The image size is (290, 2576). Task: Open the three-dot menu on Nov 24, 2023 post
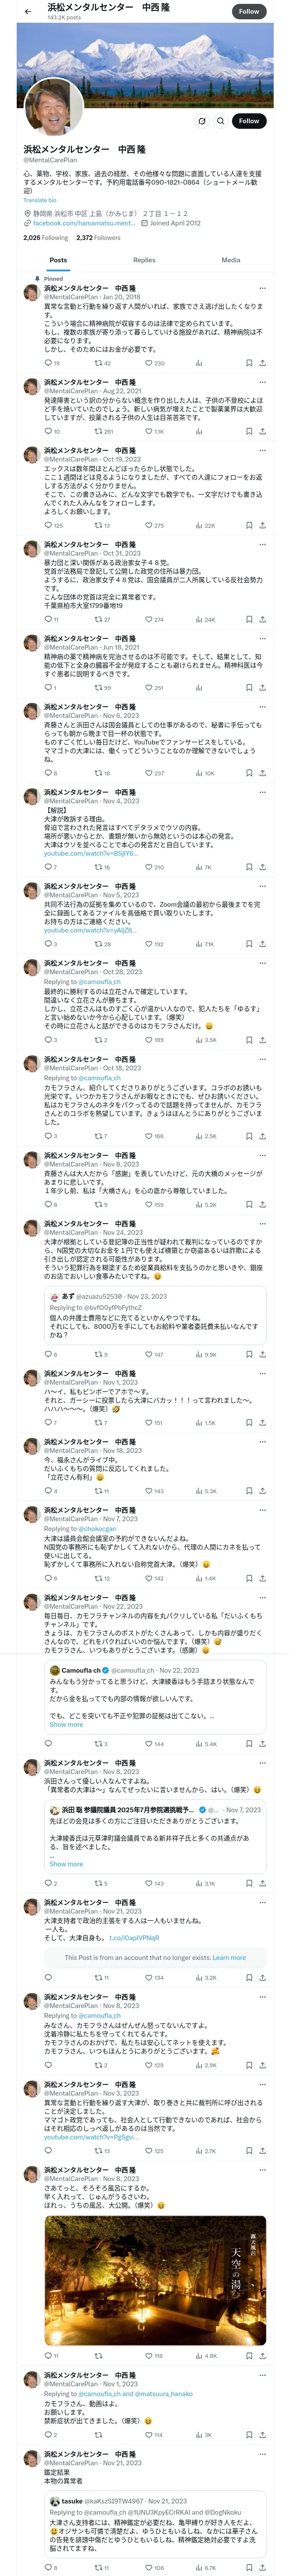(263, 1224)
